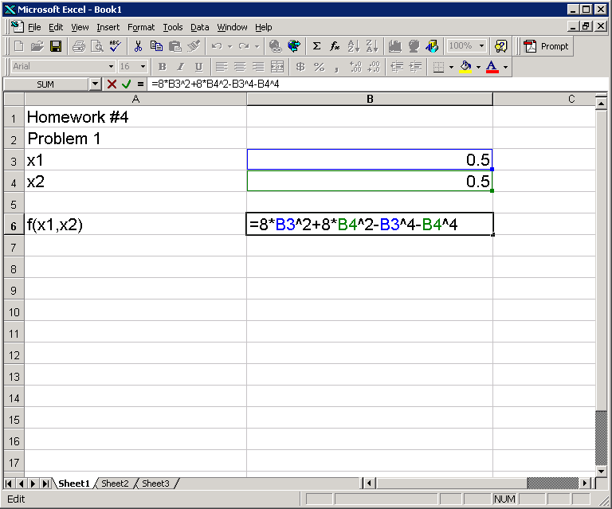Viewport: 612px width, 509px height.
Task: Open the Paste Function fx icon
Action: (335, 46)
